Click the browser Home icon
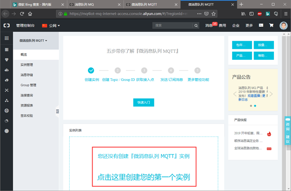 click(30, 14)
